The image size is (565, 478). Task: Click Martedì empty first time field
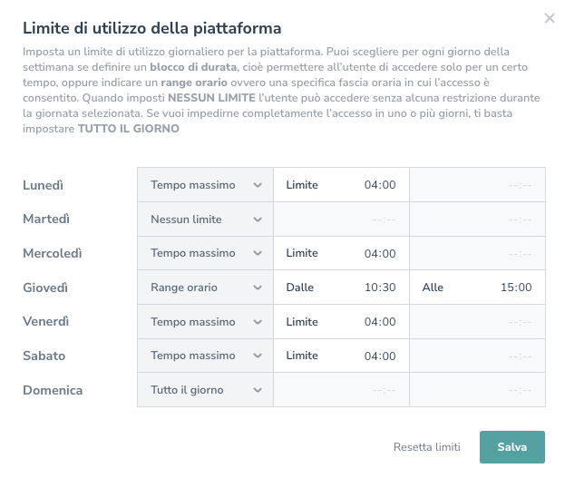click(341, 219)
